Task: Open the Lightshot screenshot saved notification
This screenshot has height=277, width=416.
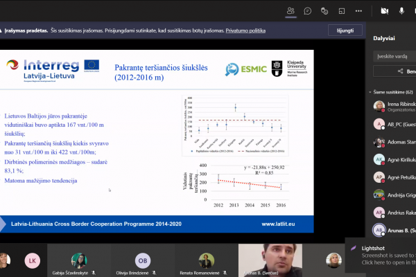Action: coord(381,256)
